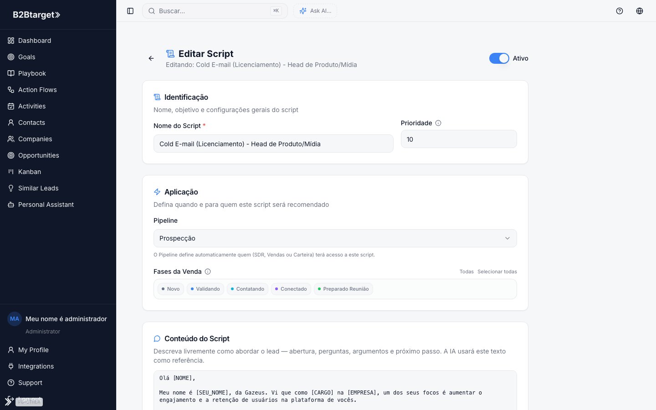Toggle the Ativo switch off
The width and height of the screenshot is (656, 410).
[499, 58]
